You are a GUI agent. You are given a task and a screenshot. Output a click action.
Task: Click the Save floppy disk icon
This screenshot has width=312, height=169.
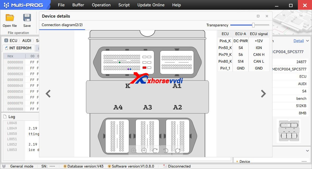27,18
